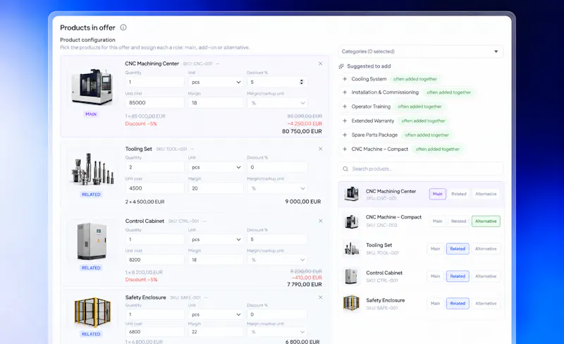The width and height of the screenshot is (564, 344).
Task: Set CNC Machining Center role to Alternative
Action: click(486, 194)
